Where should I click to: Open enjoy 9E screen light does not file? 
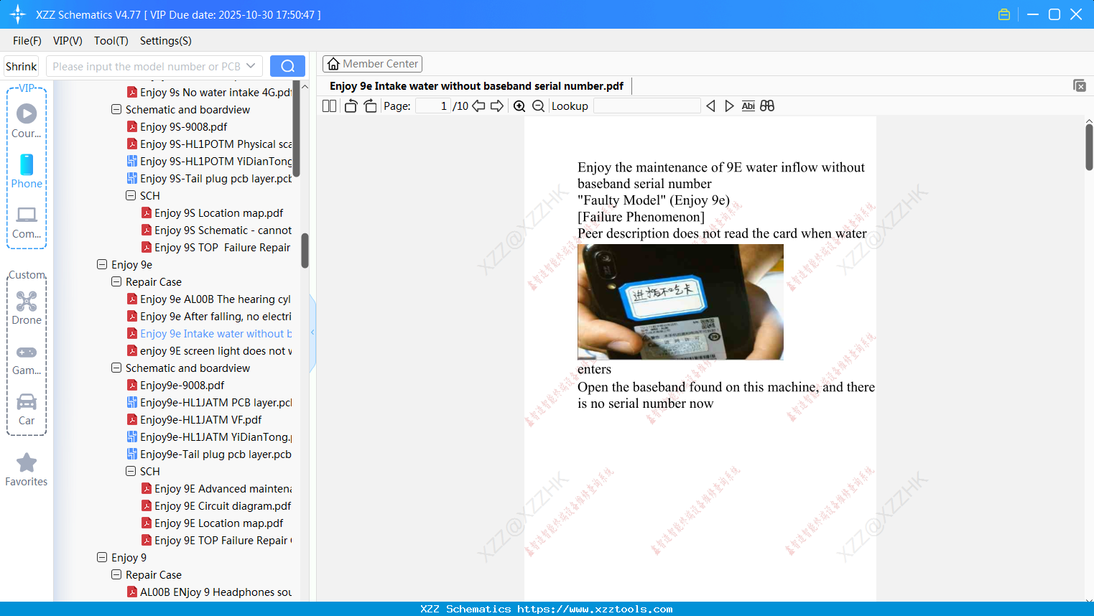click(209, 350)
